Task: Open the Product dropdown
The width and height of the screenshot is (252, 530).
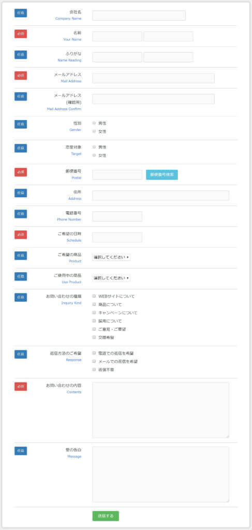Action: pos(111,257)
